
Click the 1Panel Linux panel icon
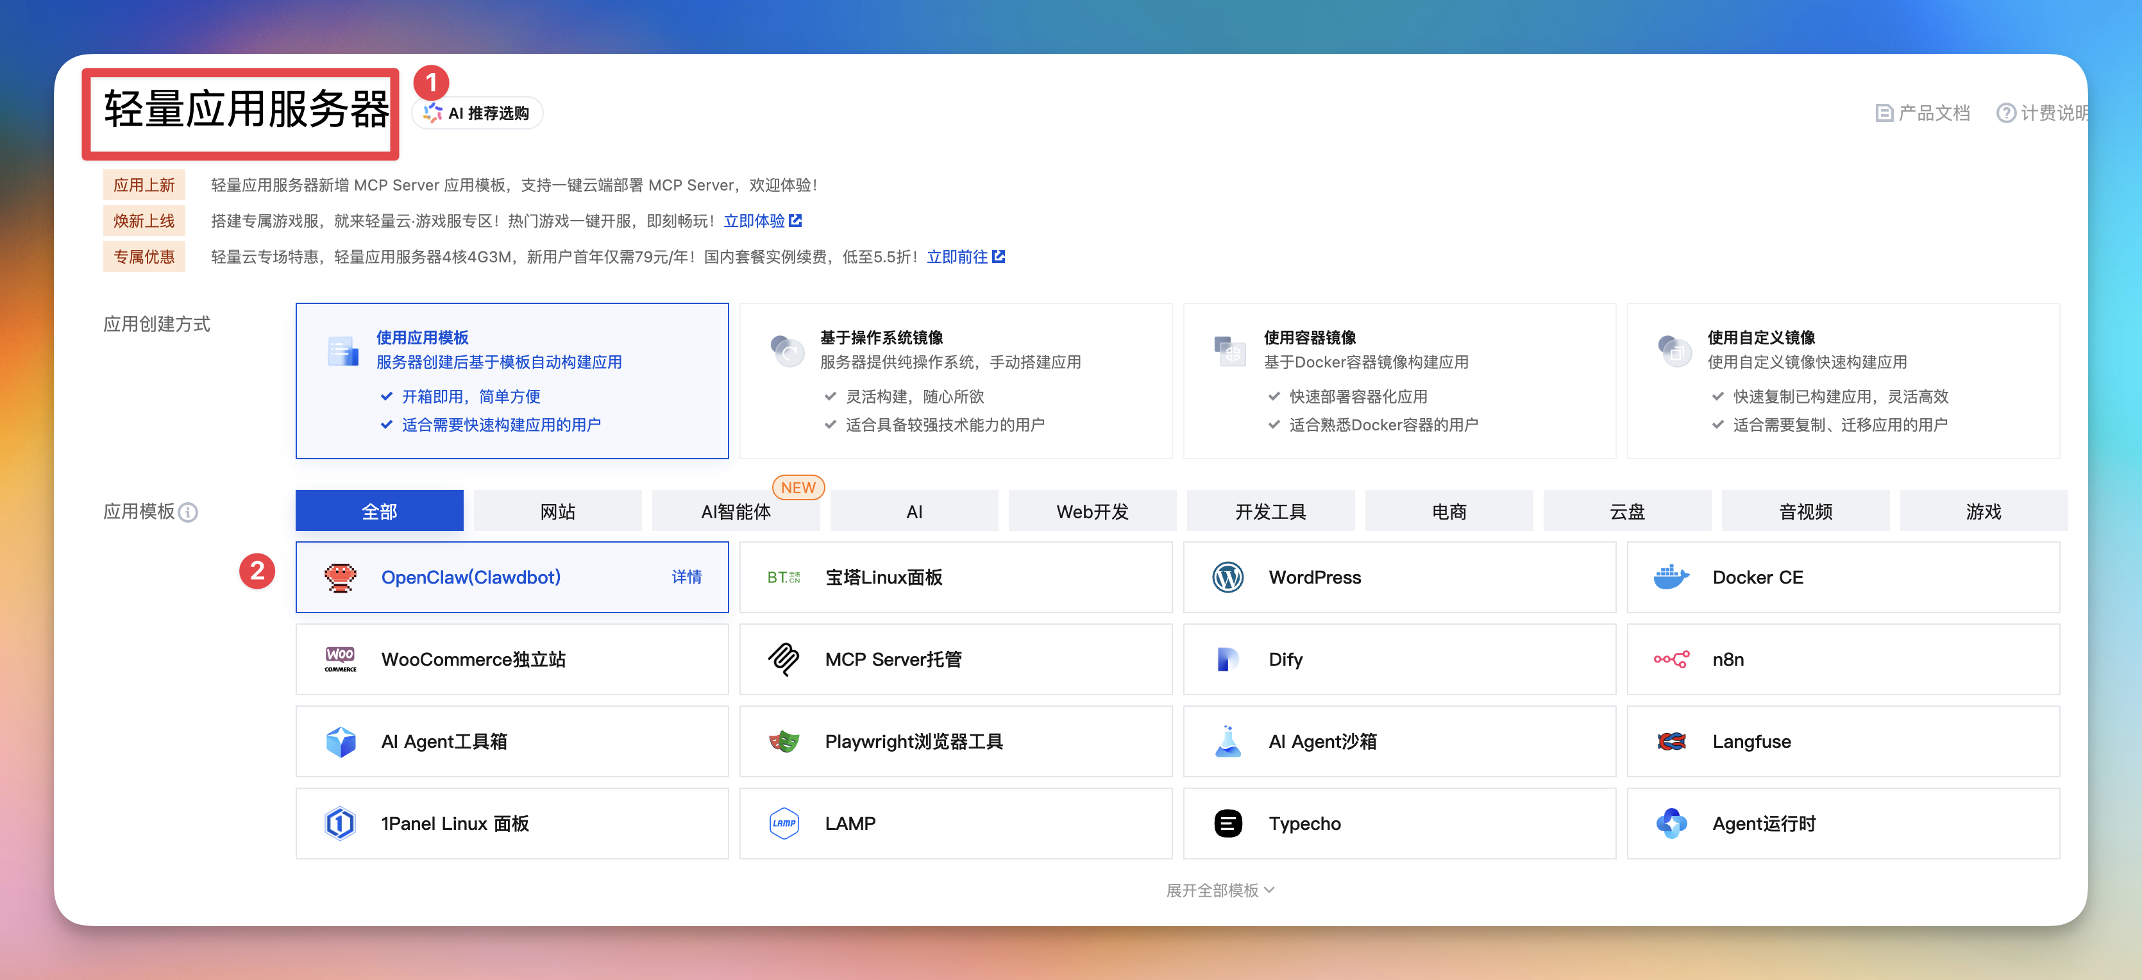tap(340, 824)
